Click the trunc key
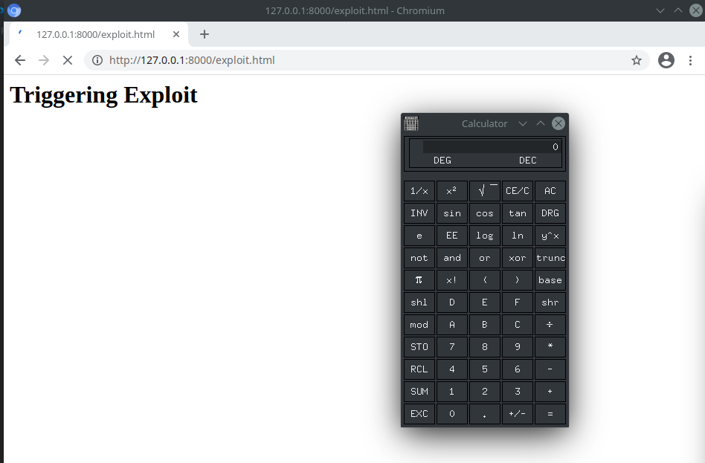 tap(550, 258)
